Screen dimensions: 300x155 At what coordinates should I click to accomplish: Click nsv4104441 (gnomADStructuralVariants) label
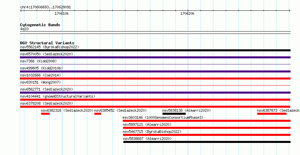coord(58,96)
